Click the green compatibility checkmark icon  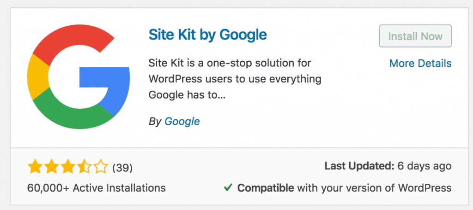228,188
